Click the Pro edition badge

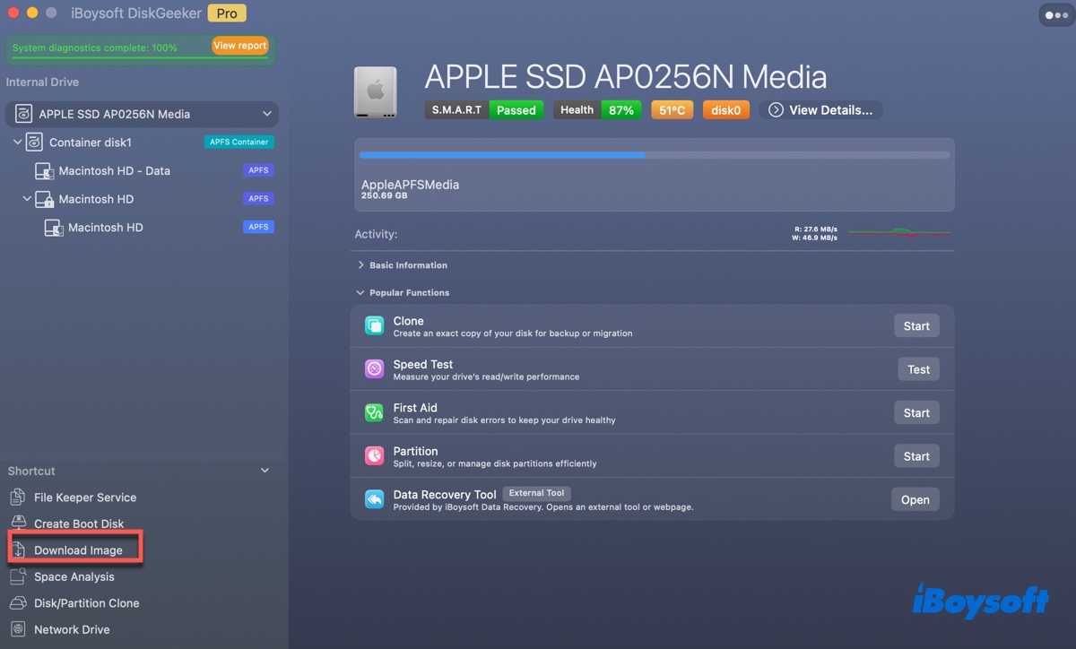tap(228, 13)
